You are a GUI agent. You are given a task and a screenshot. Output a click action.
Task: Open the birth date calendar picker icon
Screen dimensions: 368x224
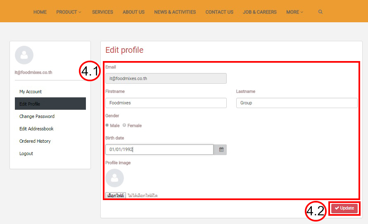click(x=221, y=149)
